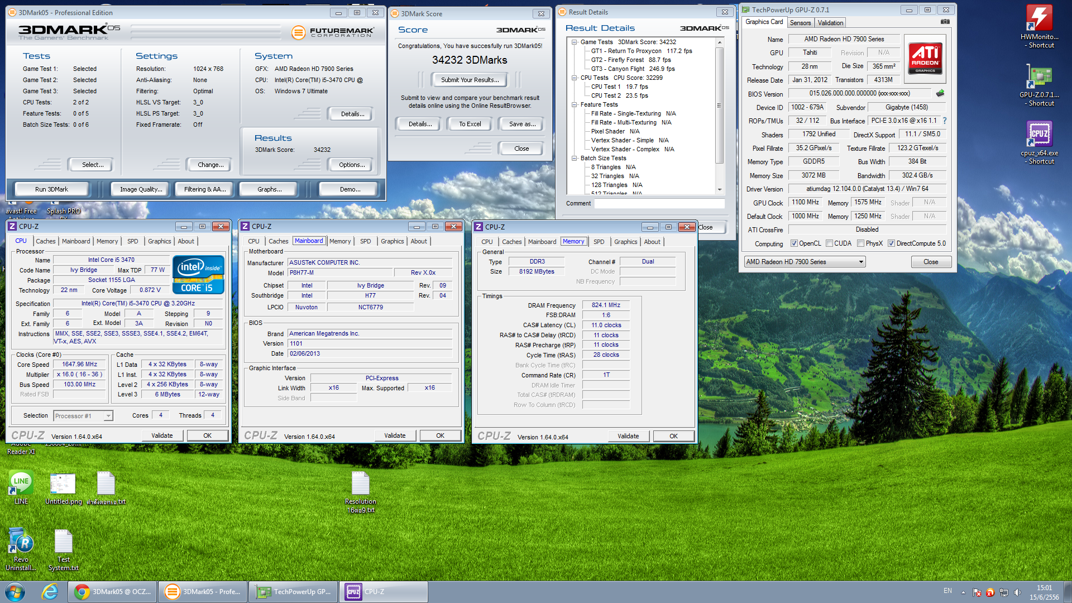1072x603 pixels.
Task: Click the Bus Interface question mark icon
Action: 945,121
